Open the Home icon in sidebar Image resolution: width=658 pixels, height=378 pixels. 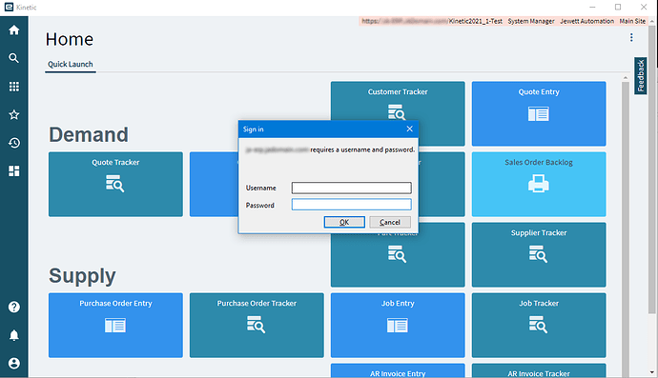point(14,30)
